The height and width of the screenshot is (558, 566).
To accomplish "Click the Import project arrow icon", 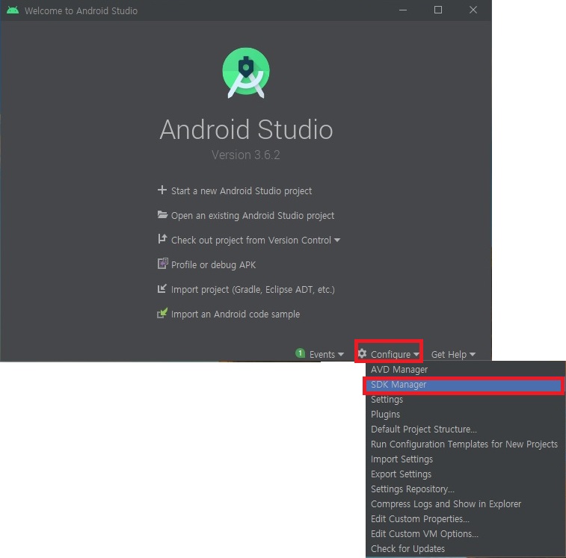I will coord(162,288).
